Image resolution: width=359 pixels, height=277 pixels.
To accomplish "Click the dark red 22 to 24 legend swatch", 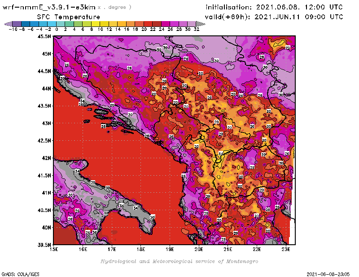I will (x=157, y=24).
